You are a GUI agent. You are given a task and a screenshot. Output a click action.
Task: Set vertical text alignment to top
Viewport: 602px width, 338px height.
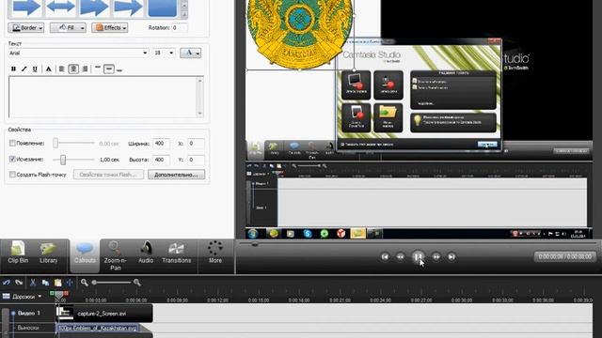pos(98,69)
